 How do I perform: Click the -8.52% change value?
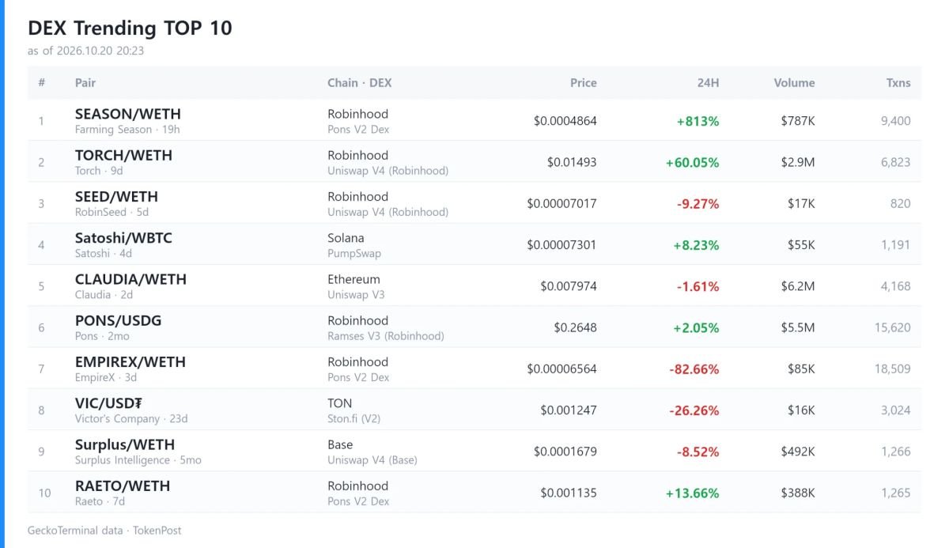(x=698, y=452)
